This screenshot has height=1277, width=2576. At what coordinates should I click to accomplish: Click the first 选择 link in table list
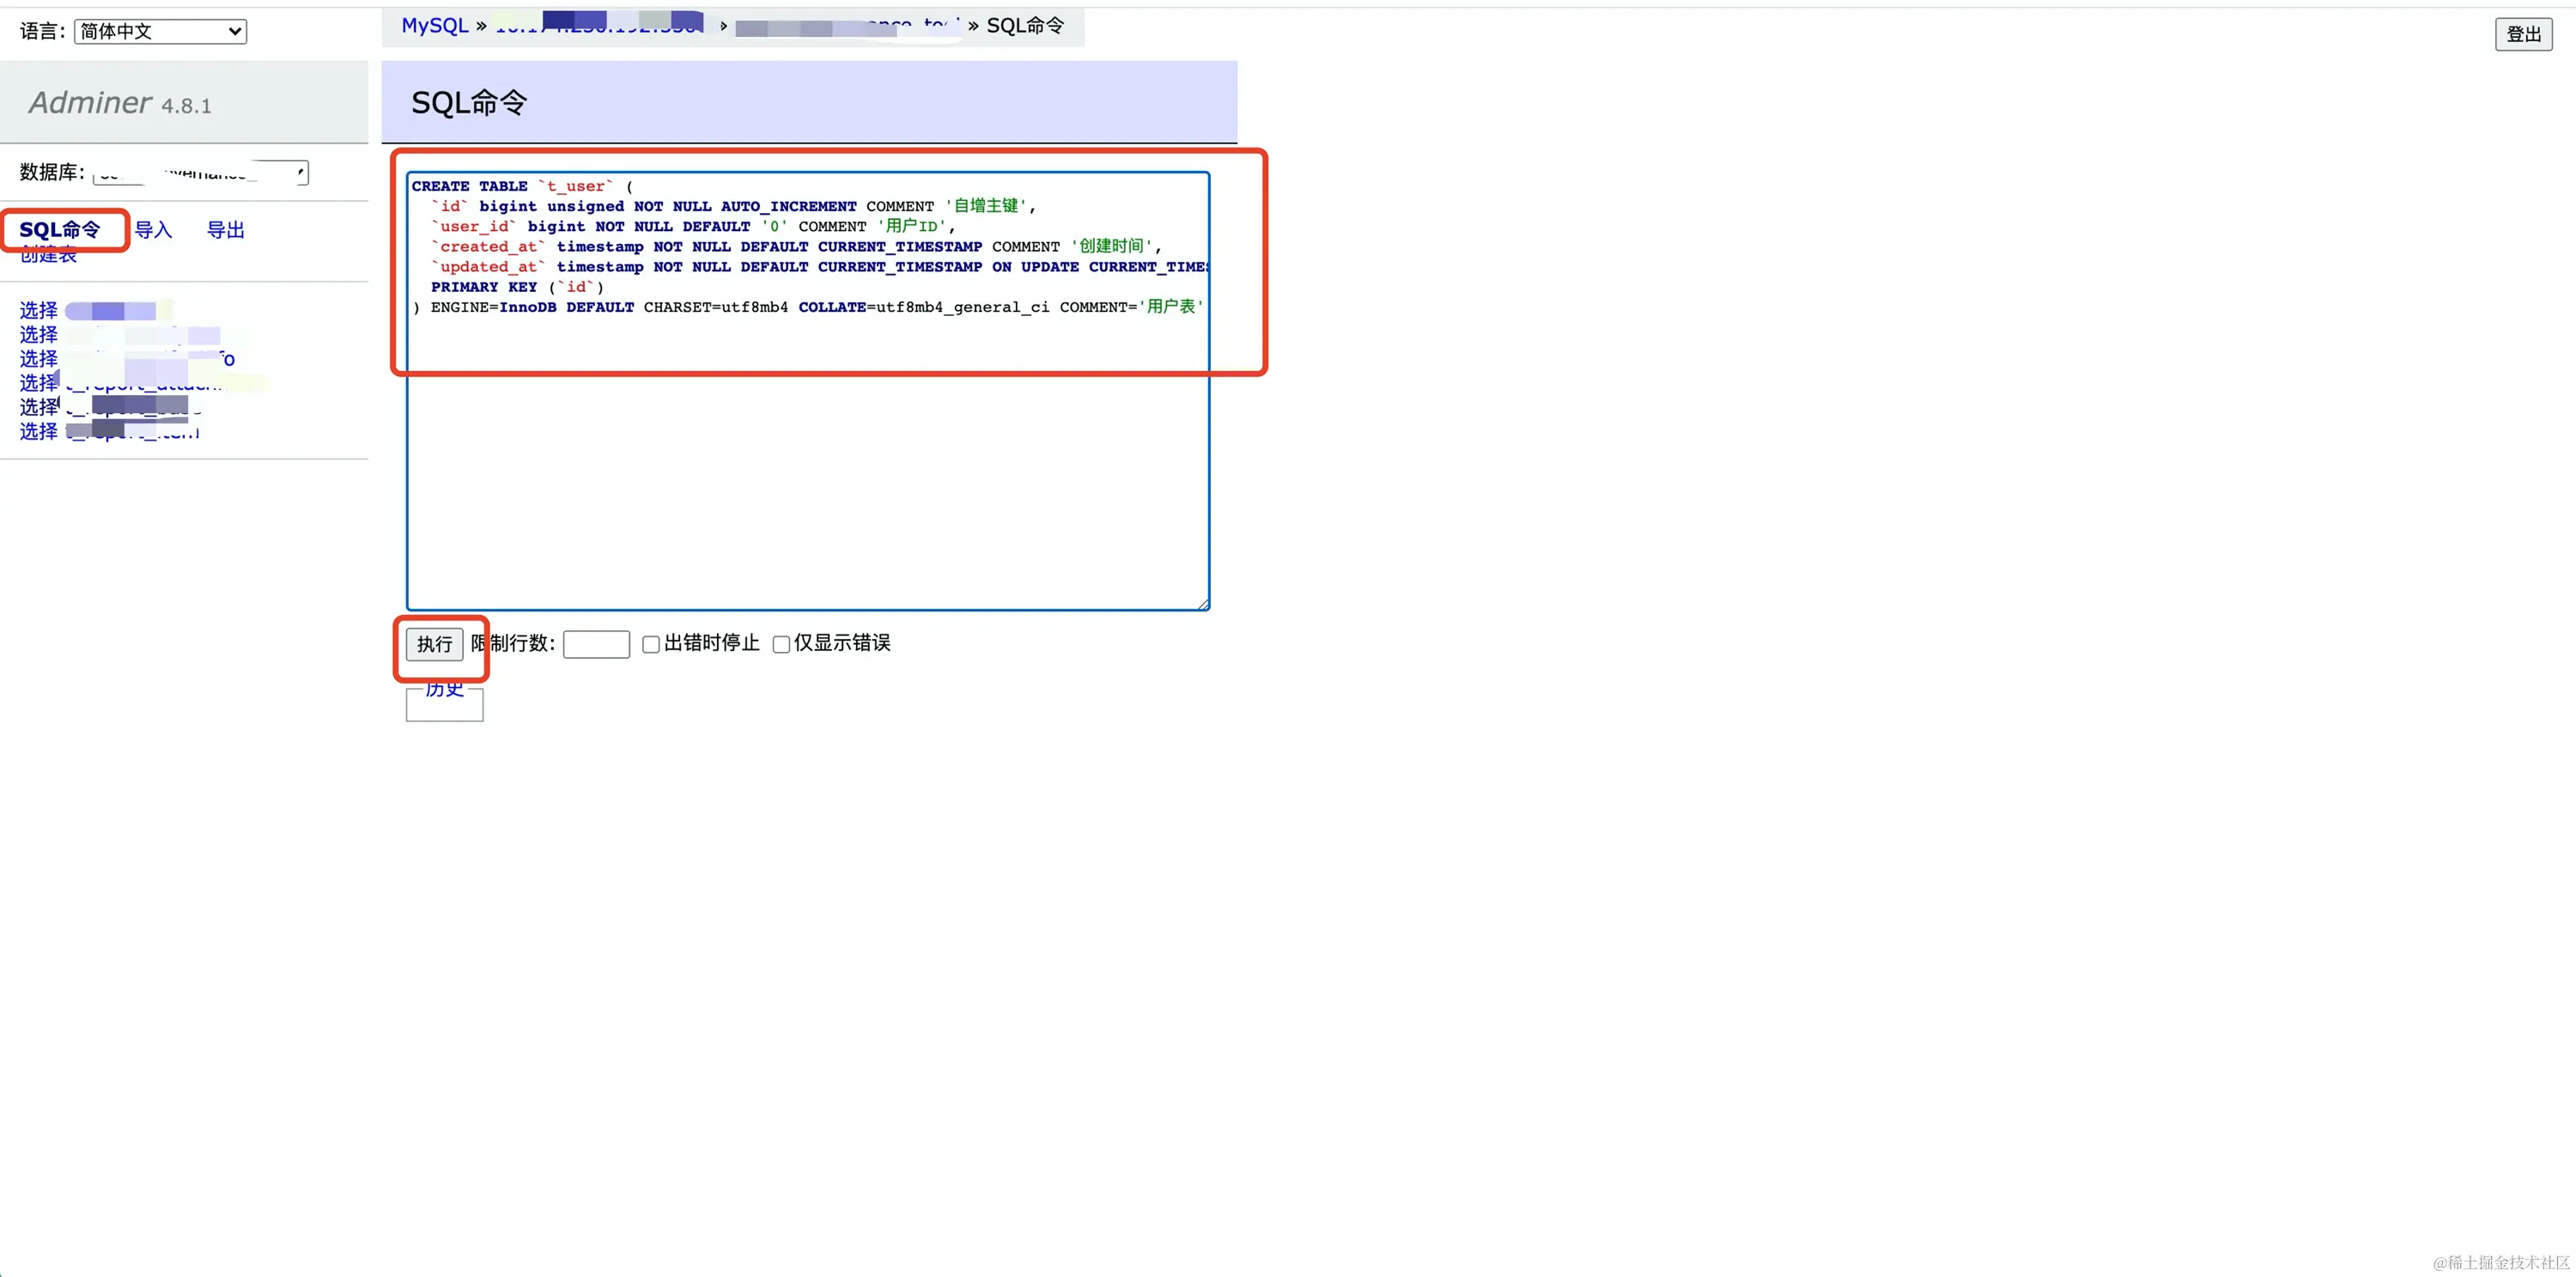(38, 311)
